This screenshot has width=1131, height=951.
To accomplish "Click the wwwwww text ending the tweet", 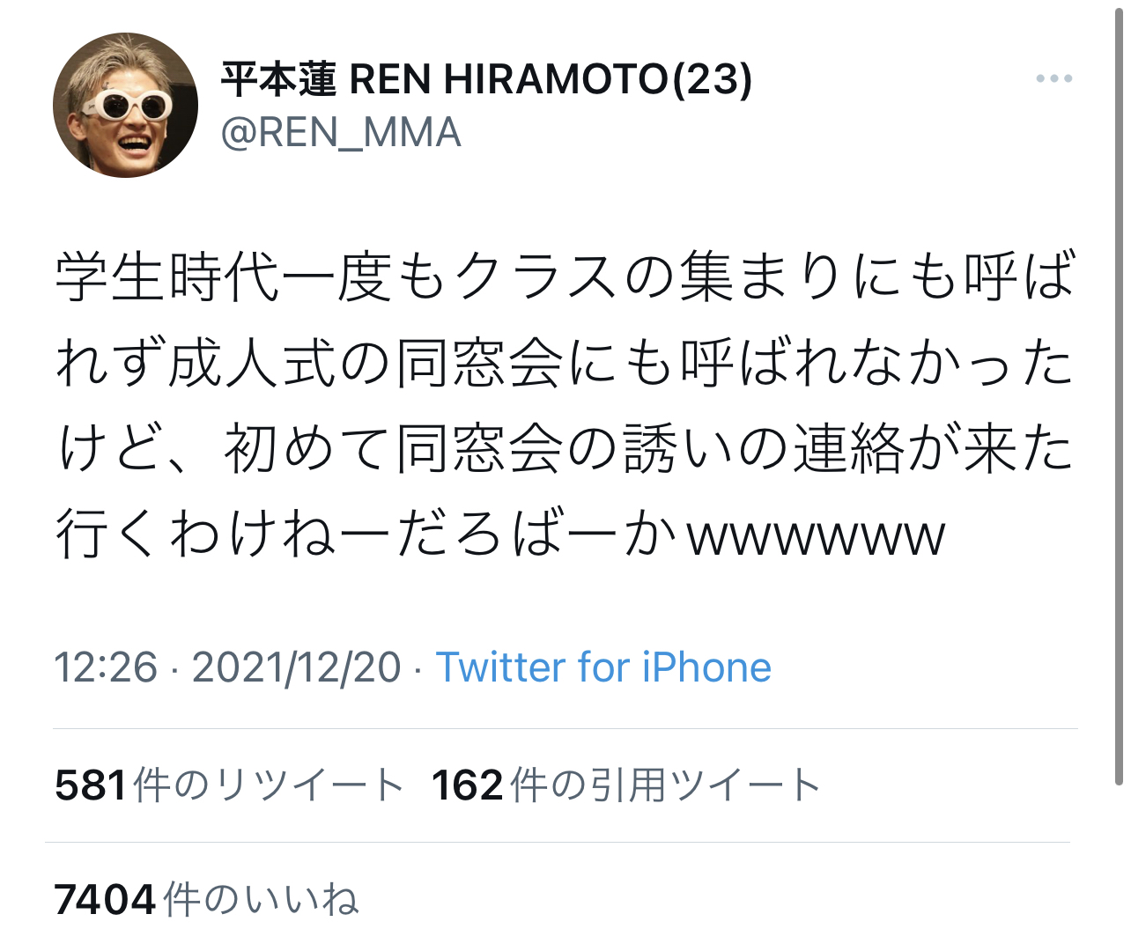I will tap(817, 537).
